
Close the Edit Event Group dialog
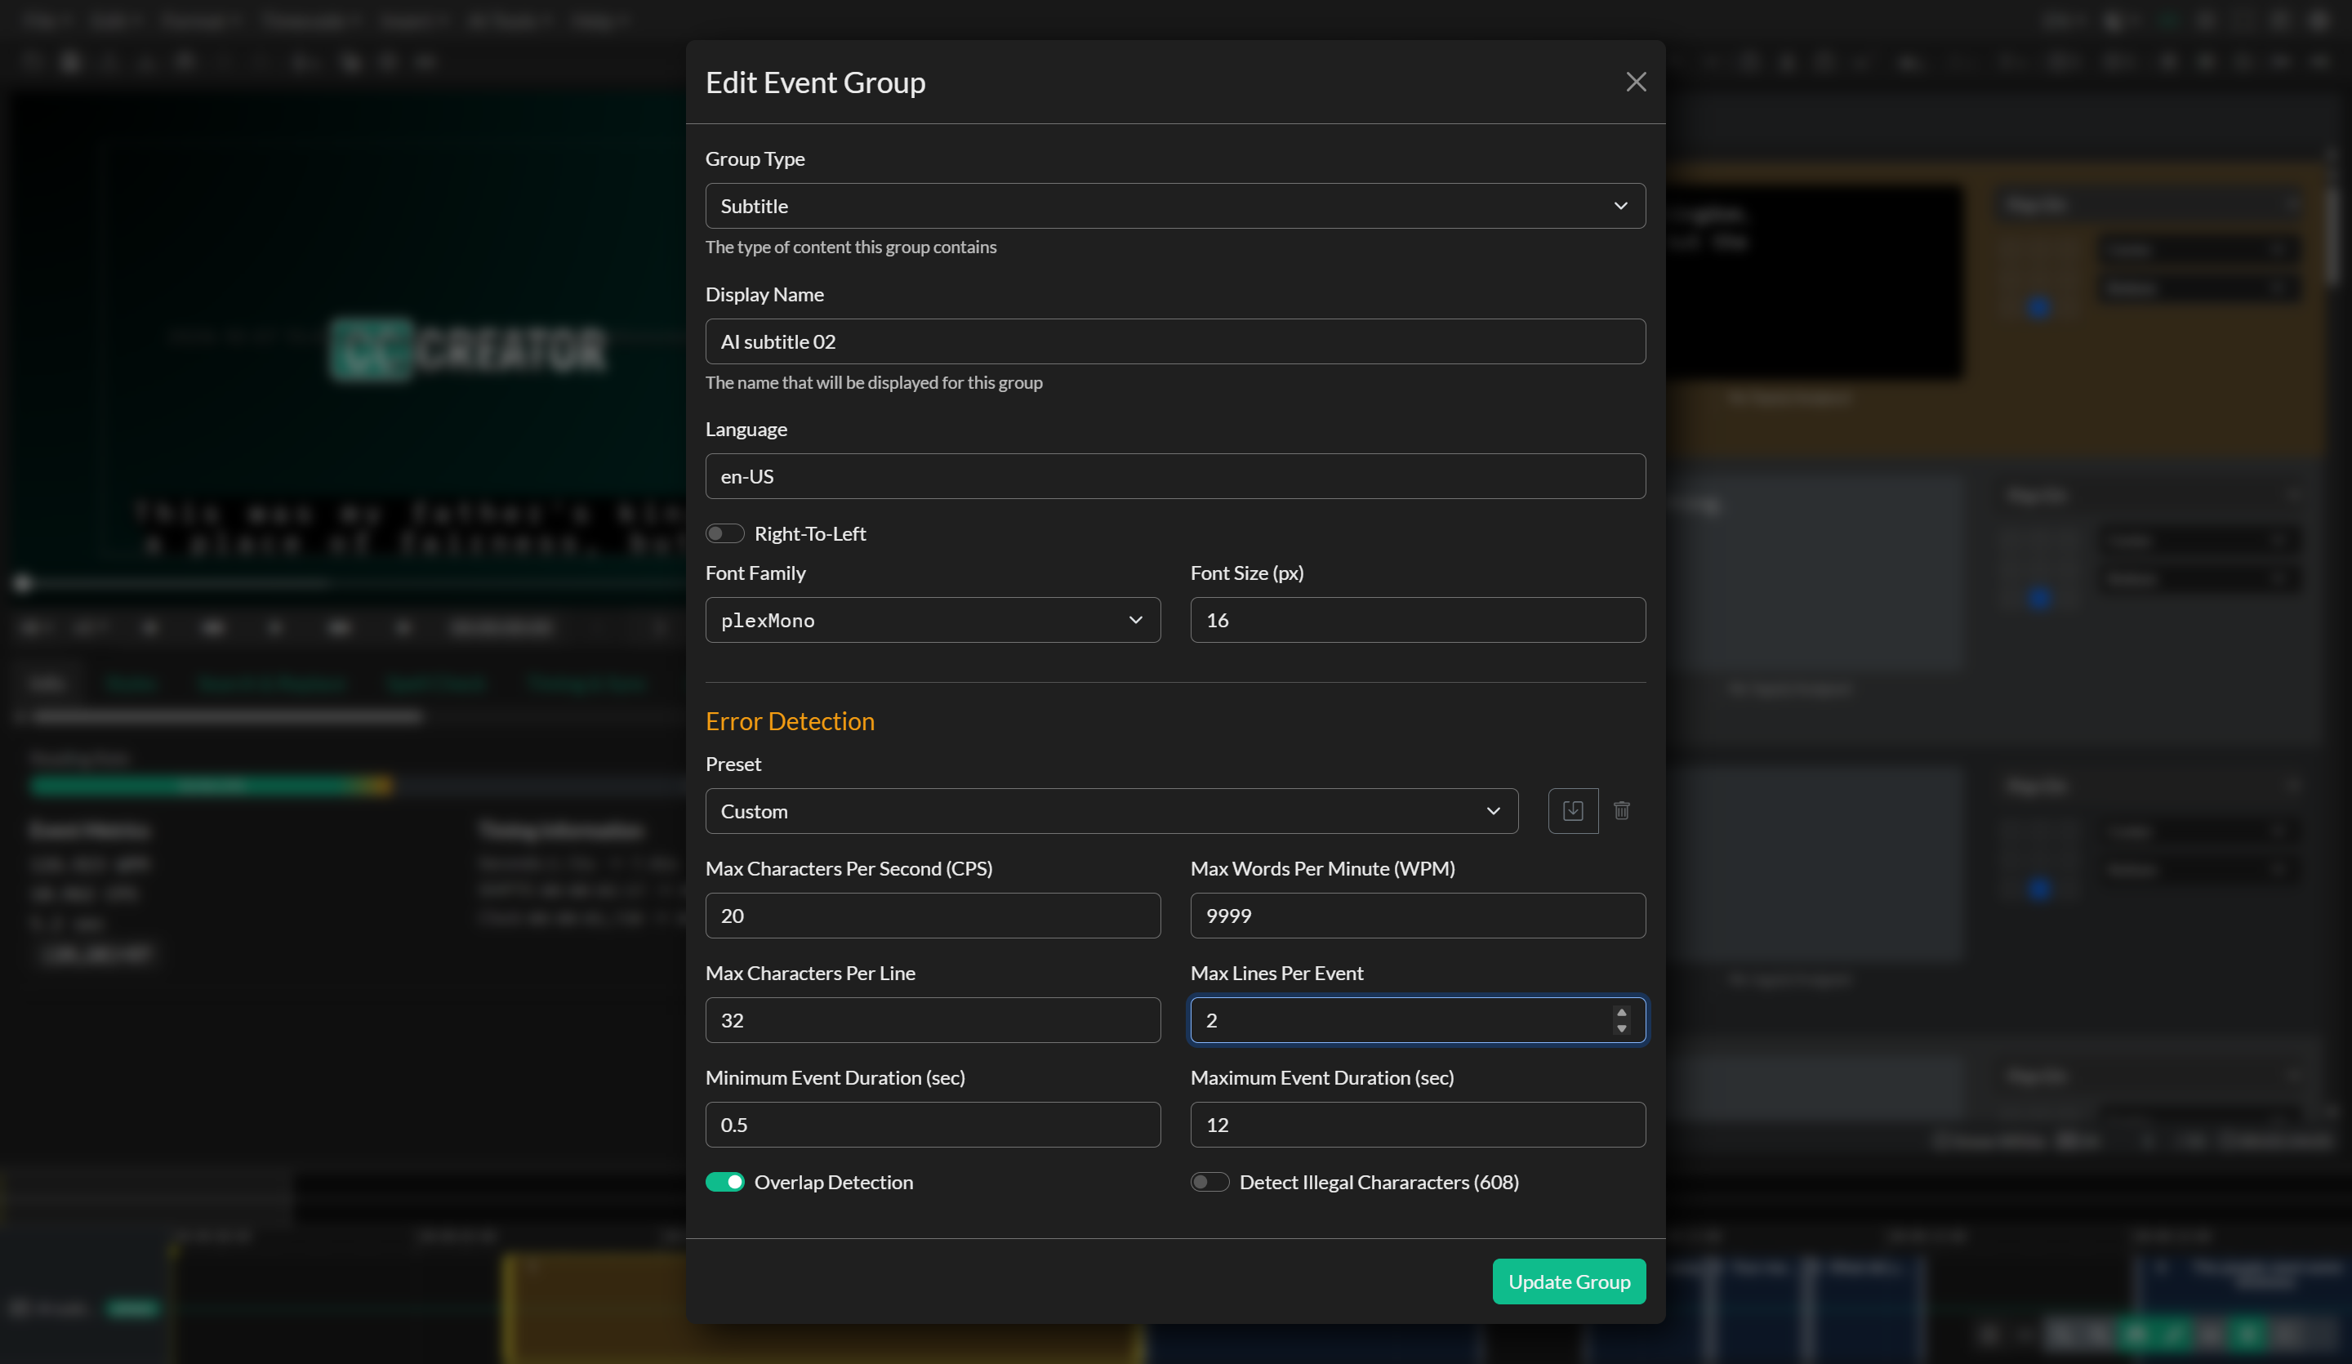click(x=1635, y=82)
